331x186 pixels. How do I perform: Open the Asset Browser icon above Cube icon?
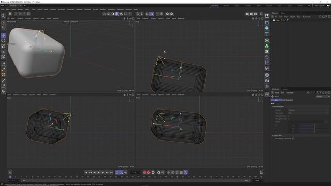pyautogui.click(x=267, y=16)
